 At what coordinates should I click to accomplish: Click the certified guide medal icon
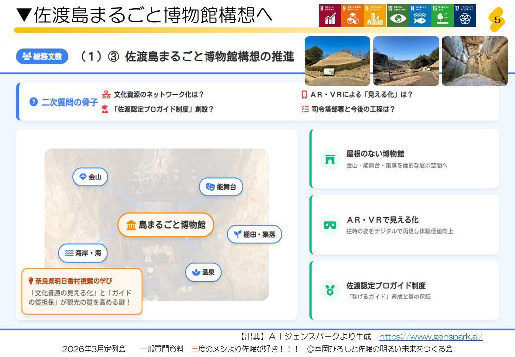pos(330,291)
